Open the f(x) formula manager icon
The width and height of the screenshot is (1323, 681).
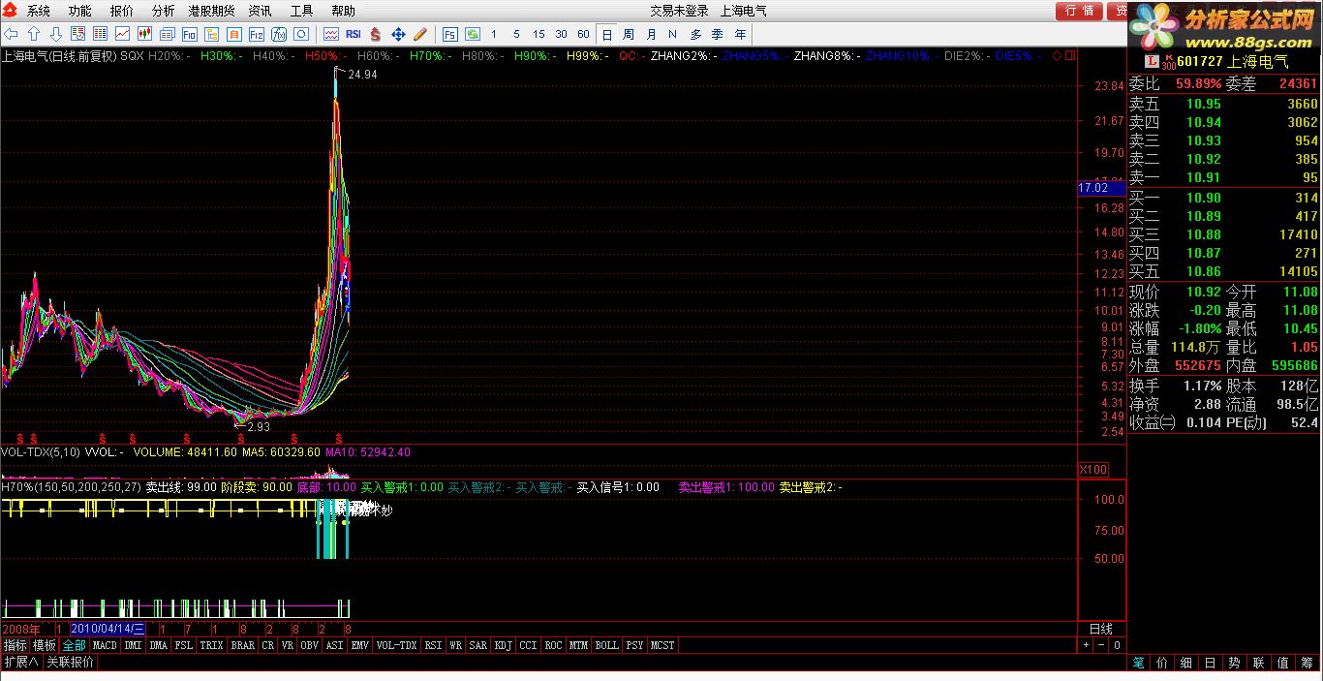click(x=279, y=34)
